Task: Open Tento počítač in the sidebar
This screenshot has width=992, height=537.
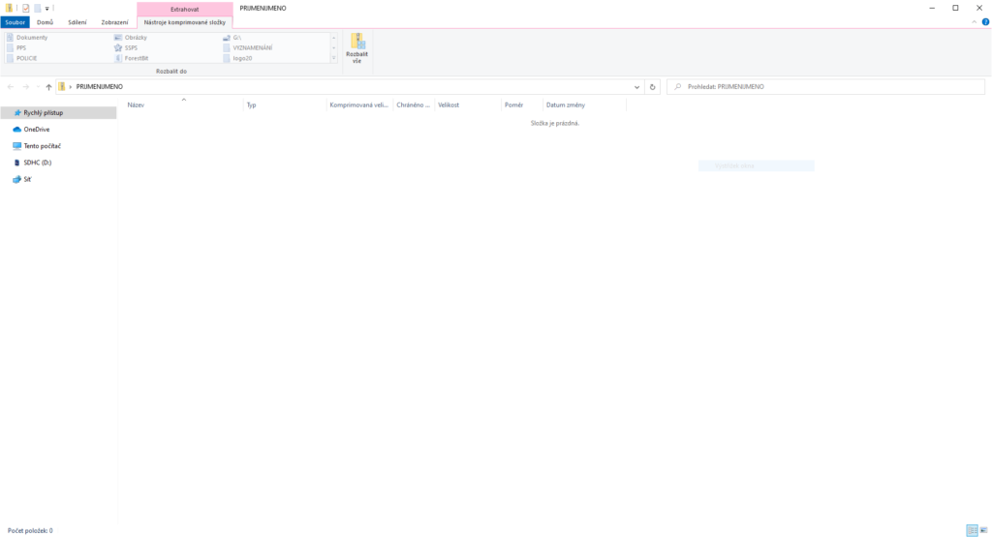Action: click(42, 145)
